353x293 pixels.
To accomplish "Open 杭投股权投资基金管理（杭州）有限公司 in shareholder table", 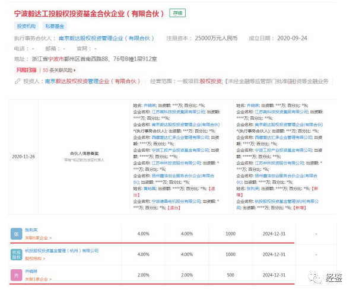I will pyautogui.click(x=62, y=250).
